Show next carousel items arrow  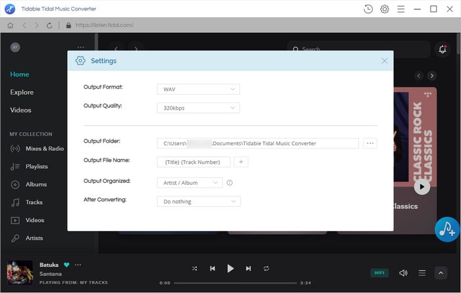[x=431, y=76]
